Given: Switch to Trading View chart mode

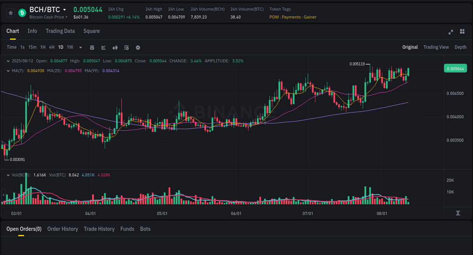Looking at the screenshot, I should [436, 47].
